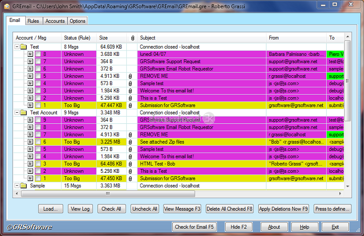Switch to the Rules tab

tap(33, 21)
